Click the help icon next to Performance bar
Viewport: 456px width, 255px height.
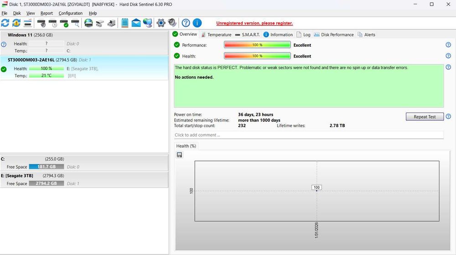tap(448, 45)
